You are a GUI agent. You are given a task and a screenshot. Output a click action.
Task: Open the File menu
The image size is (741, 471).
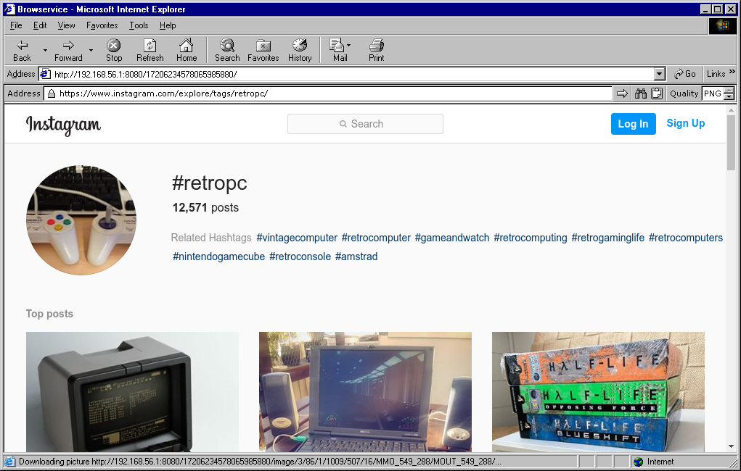16,25
